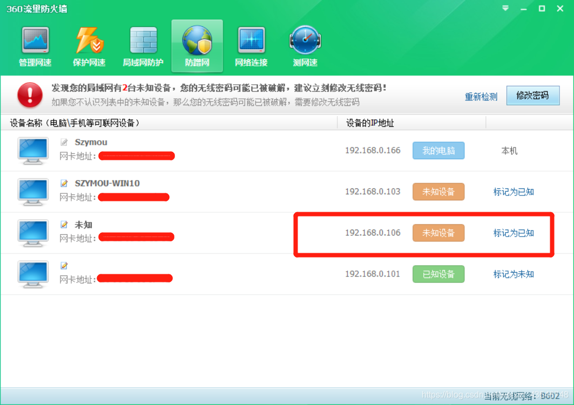The image size is (574, 405).
Task: Minimize the 360流量防火墙 window
Action: pyautogui.click(x=524, y=9)
